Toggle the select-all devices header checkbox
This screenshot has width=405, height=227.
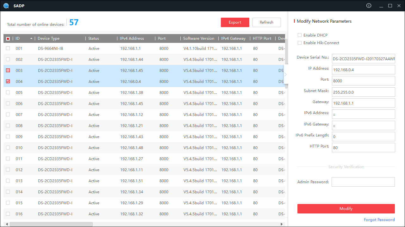(x=8, y=38)
